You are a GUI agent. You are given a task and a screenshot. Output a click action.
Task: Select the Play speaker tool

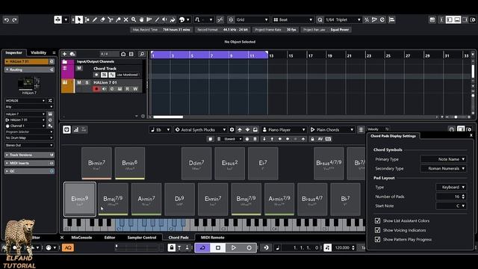click(164, 20)
